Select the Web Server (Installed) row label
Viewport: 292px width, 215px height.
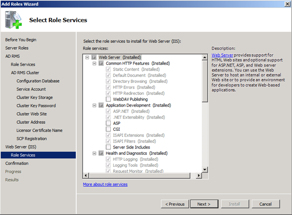[120, 57]
